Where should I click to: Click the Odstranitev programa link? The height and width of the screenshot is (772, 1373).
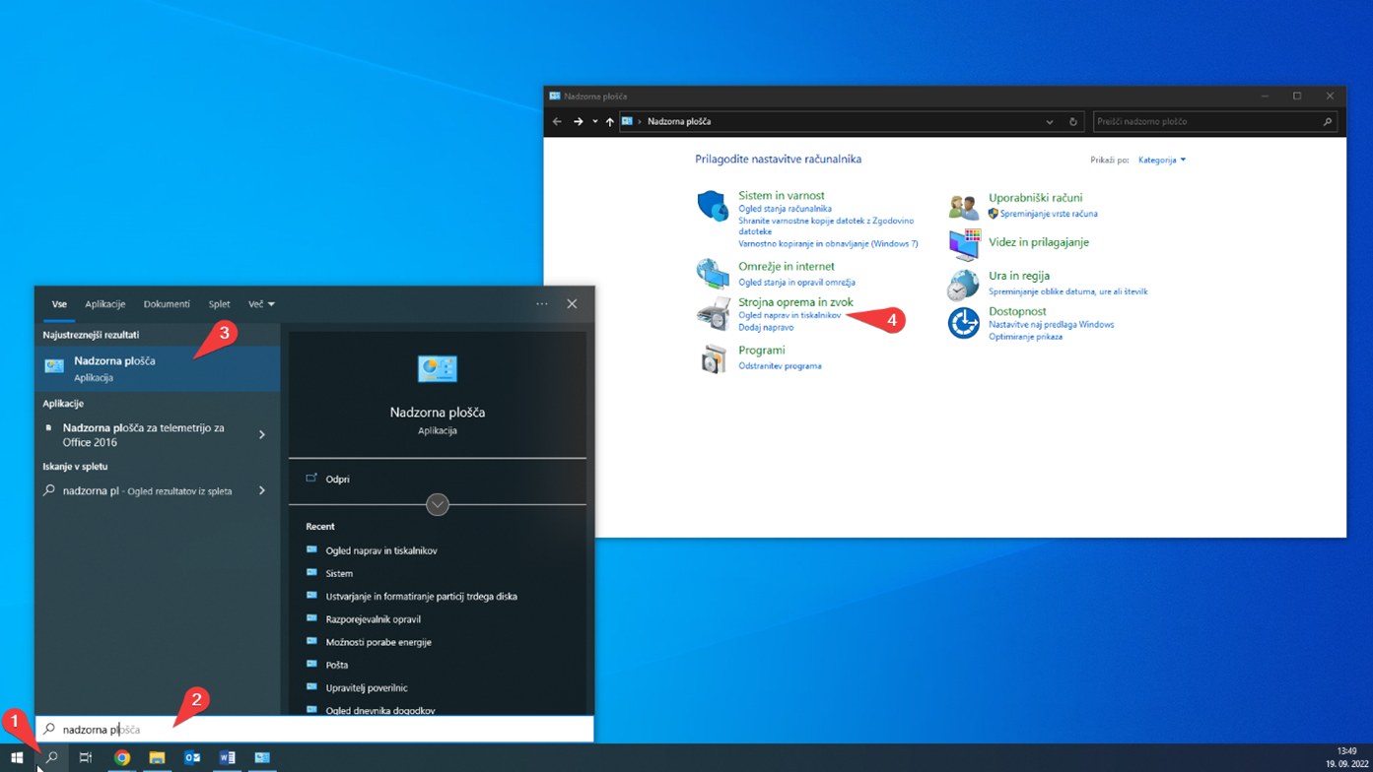pyautogui.click(x=780, y=366)
